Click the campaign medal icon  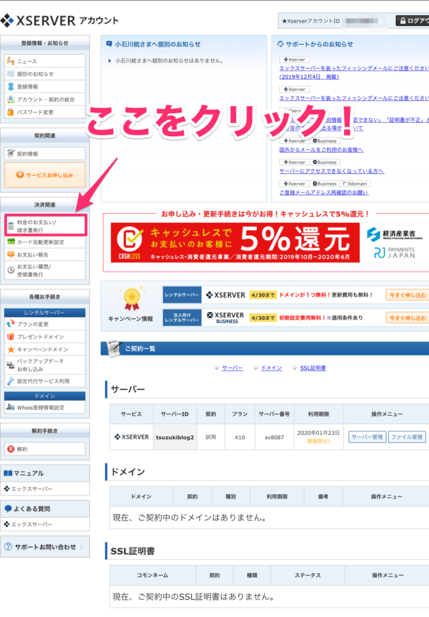(x=132, y=299)
